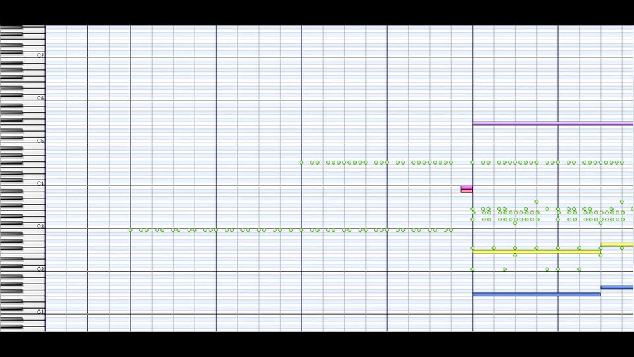Click the C4 piano key
This screenshot has height=357, width=634.
point(22,184)
